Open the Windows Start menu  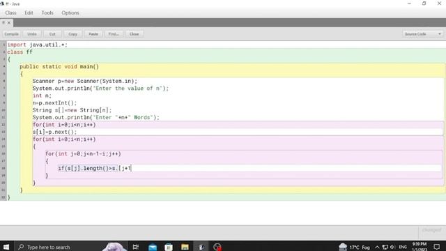(x=6, y=247)
